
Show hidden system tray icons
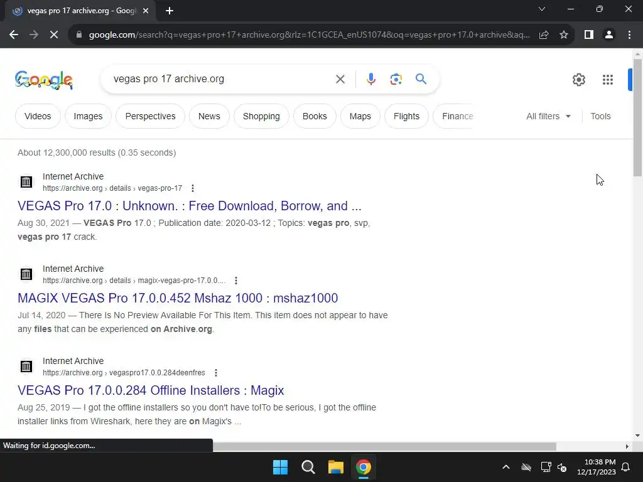[x=506, y=467]
